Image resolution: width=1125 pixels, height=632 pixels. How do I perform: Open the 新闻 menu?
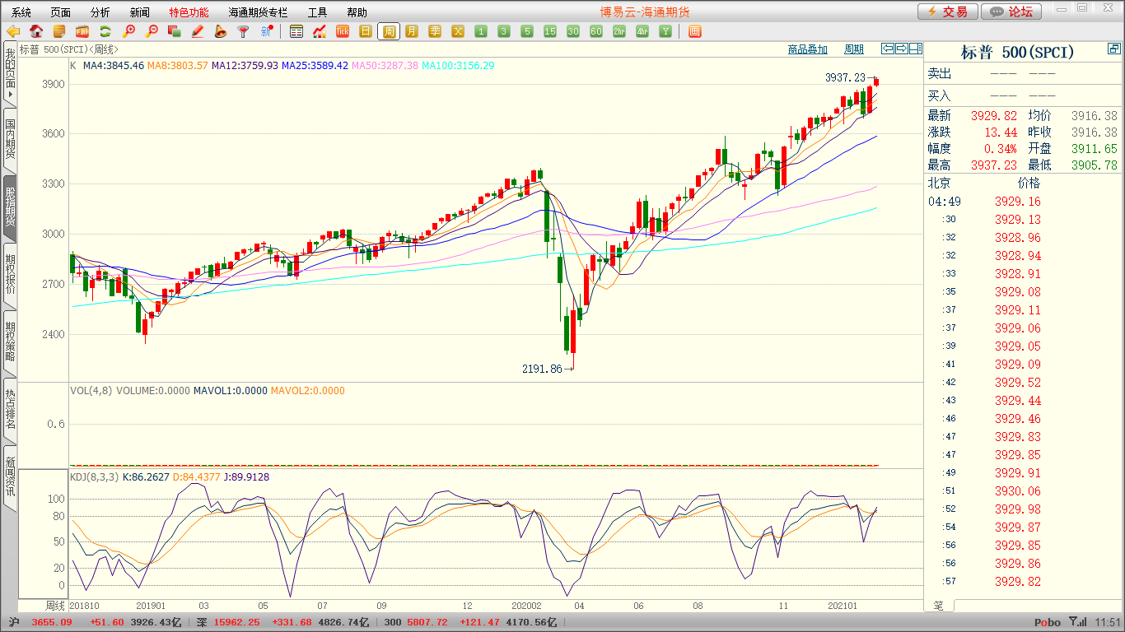[140, 12]
